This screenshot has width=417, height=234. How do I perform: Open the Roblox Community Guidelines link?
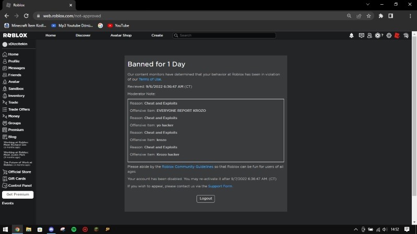click(188, 167)
